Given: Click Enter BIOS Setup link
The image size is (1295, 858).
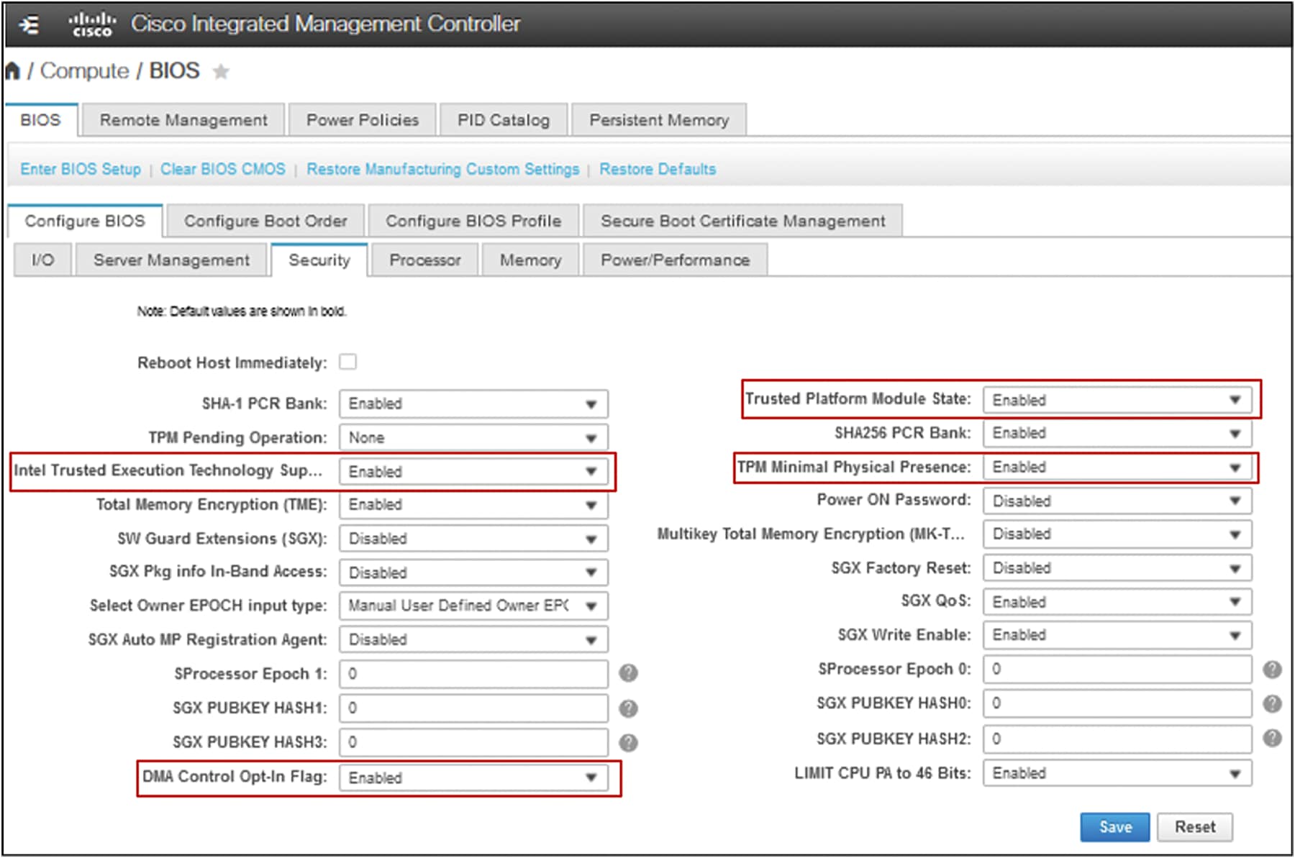Looking at the screenshot, I should point(81,169).
